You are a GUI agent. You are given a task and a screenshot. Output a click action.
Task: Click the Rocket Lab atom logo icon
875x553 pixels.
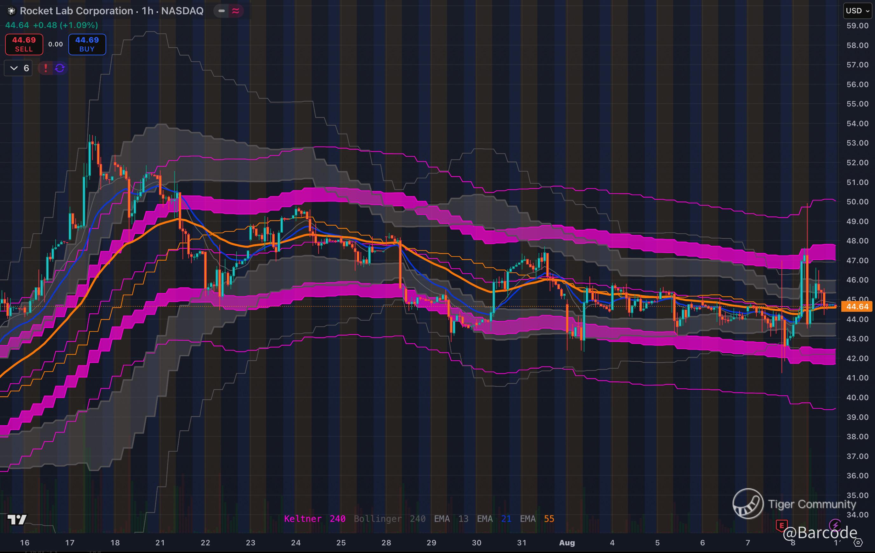click(x=11, y=11)
